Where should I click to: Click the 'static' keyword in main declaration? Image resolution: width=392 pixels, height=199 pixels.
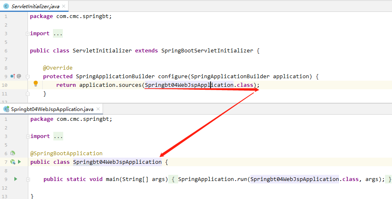point(76,179)
